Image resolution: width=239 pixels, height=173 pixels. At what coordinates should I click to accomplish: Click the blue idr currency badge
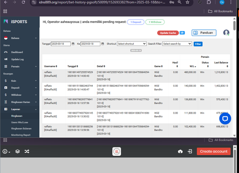(182, 33)
